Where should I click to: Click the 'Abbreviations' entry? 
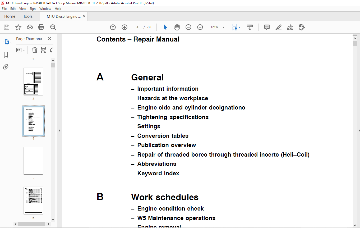coord(157,164)
